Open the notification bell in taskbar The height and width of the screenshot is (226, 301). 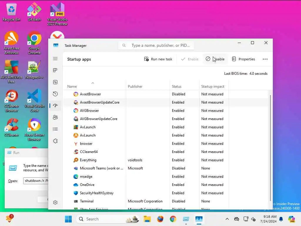(x=281, y=219)
